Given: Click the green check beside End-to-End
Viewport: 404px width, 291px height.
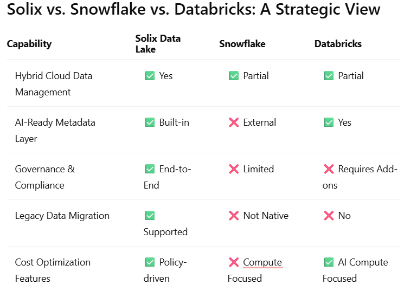Looking at the screenshot, I should [x=150, y=169].
